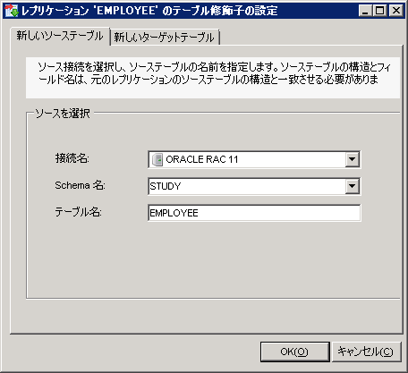
Task: Click the Schema 名 label
Action: pyautogui.click(x=80, y=185)
